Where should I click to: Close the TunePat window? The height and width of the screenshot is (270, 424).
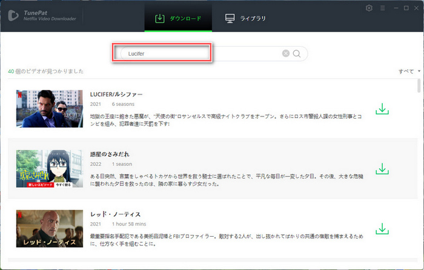click(417, 8)
